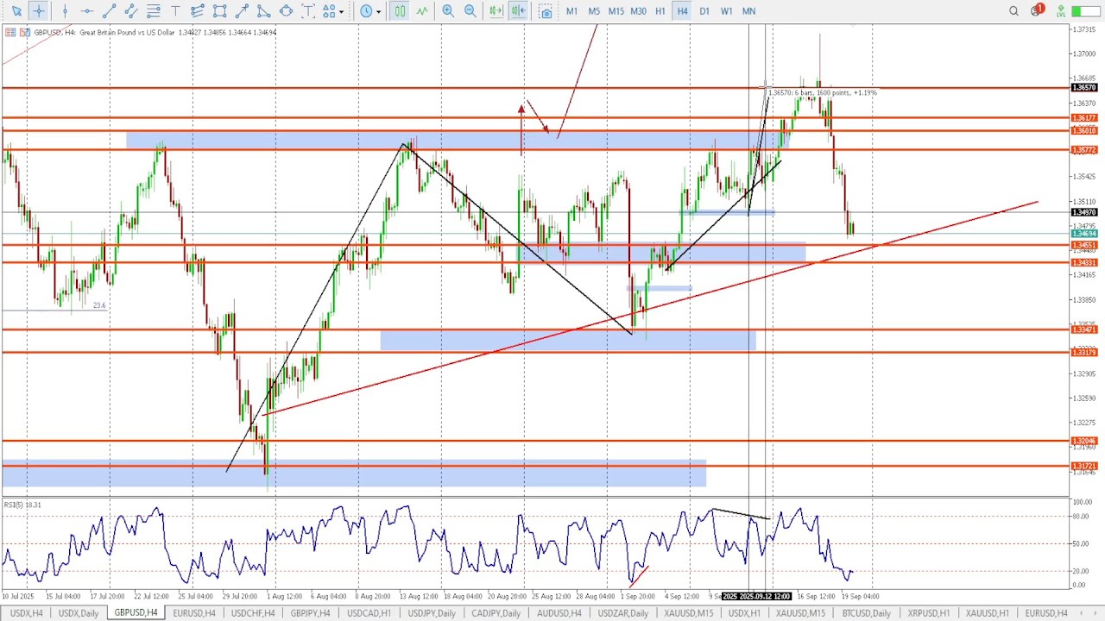Set timeframe to M15
This screenshot has width=1105, height=621.
(616, 11)
